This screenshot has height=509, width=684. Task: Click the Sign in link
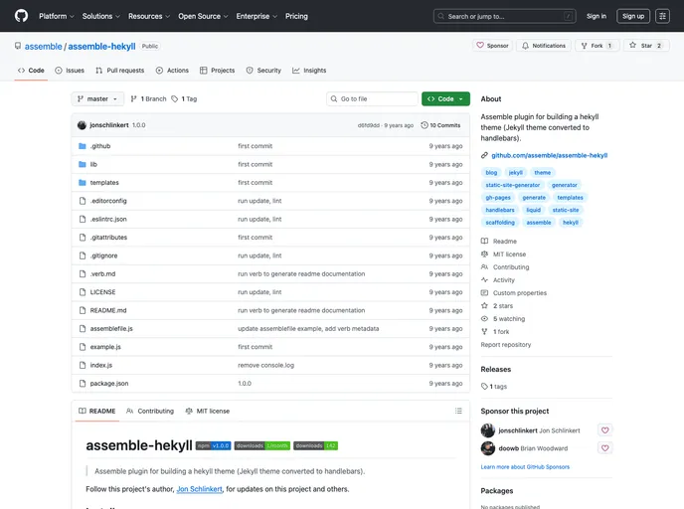[x=597, y=16]
